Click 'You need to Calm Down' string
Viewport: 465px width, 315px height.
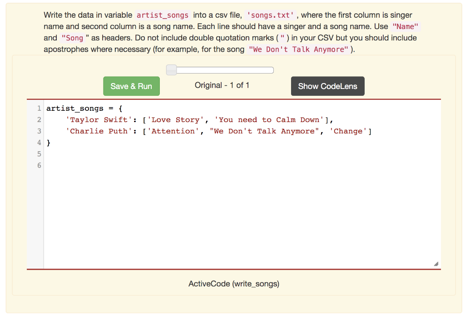point(269,120)
